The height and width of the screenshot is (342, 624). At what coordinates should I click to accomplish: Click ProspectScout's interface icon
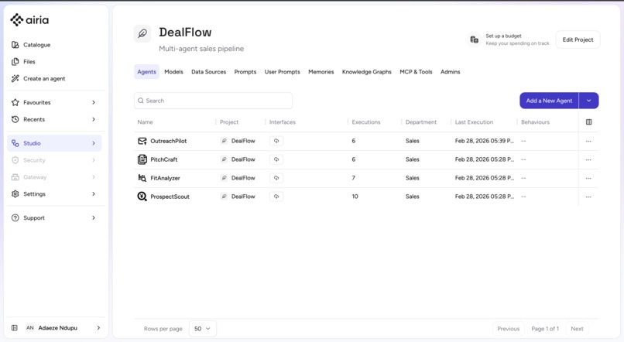[276, 197]
